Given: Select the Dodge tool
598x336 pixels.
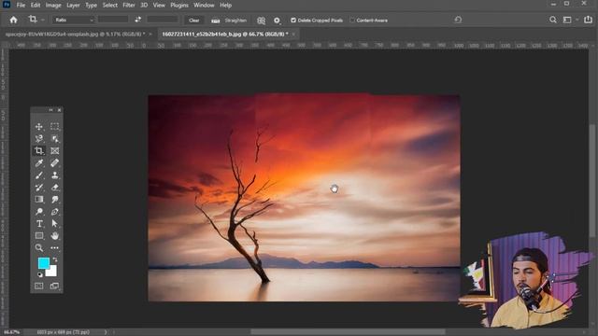Looking at the screenshot, I should pos(39,212).
